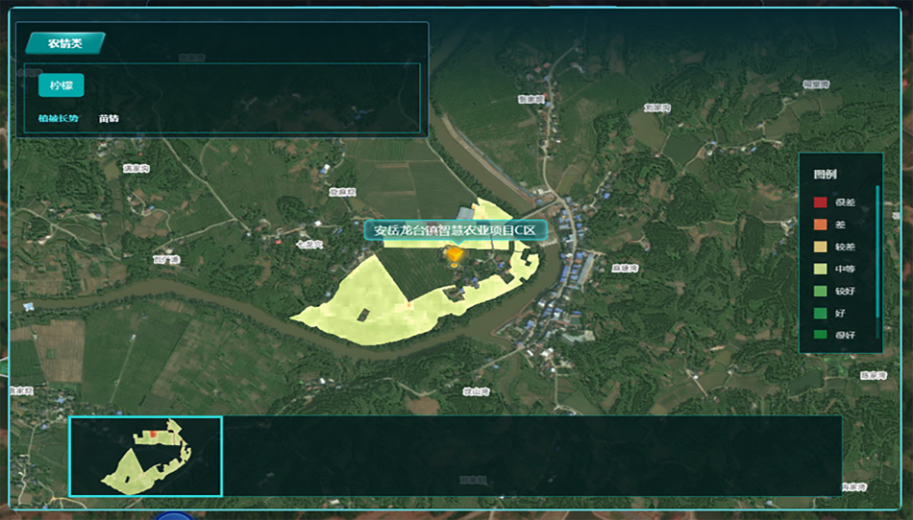Click the legend panel vertical scrollbar
The width and height of the screenshot is (913, 520).
877,249
